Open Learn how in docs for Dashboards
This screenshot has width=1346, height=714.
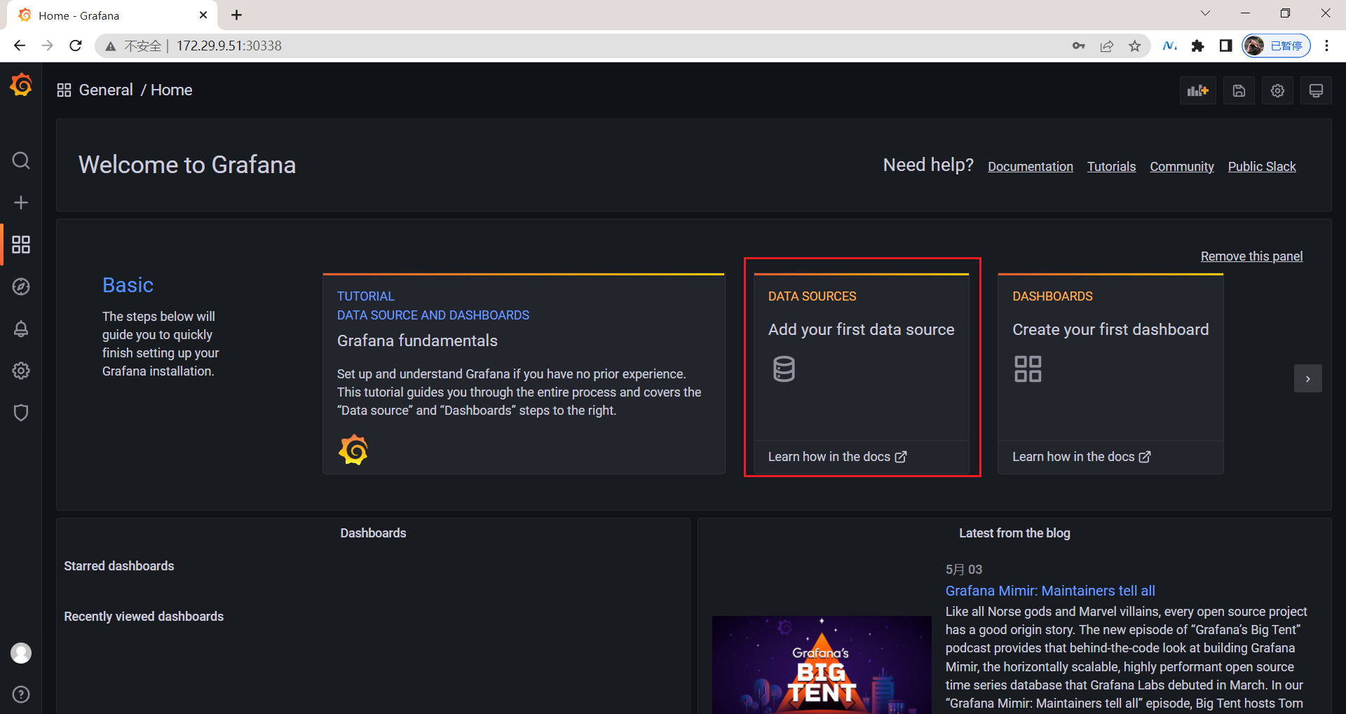(1081, 457)
